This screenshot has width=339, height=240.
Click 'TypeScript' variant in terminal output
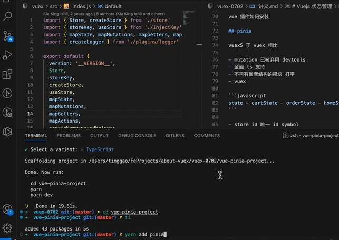[x=100, y=149]
